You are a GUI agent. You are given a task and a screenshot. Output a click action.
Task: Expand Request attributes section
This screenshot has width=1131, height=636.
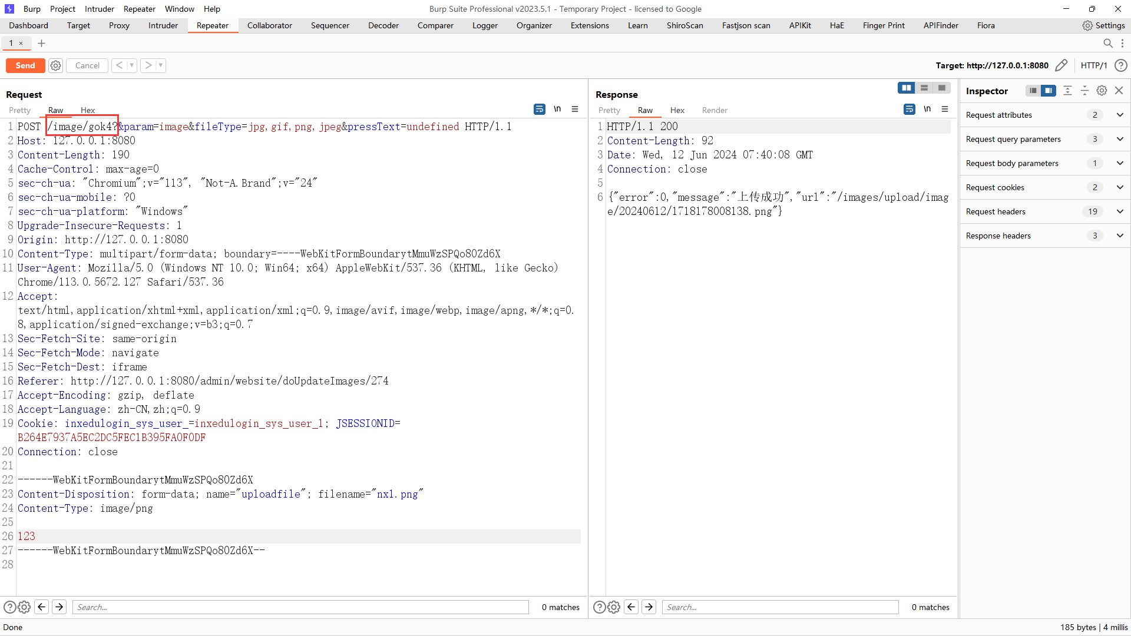(1120, 115)
